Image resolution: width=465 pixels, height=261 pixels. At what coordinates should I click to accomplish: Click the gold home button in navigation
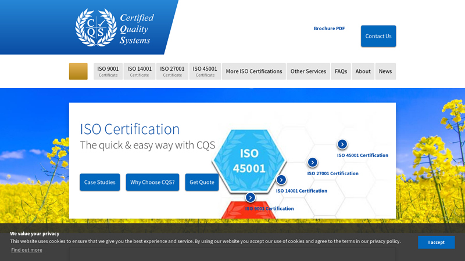pyautogui.click(x=78, y=71)
